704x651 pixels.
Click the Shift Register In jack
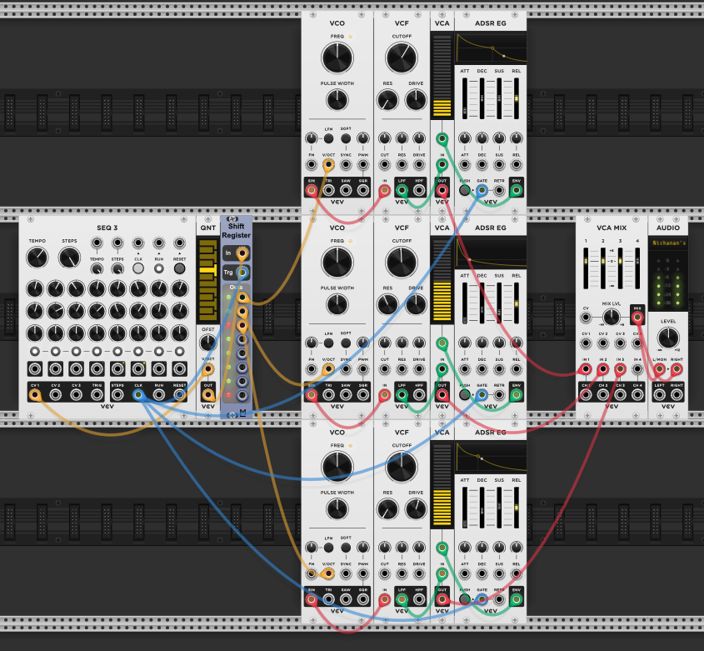(x=242, y=254)
